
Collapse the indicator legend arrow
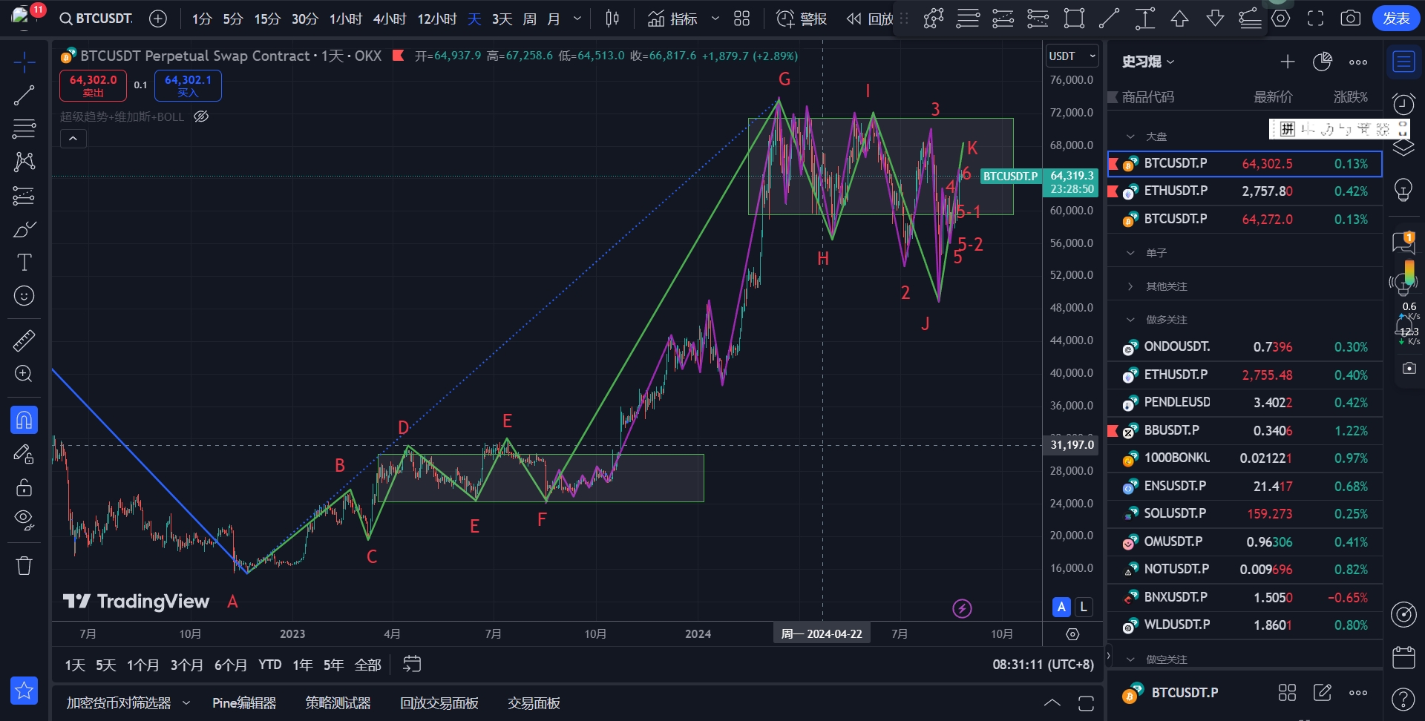click(x=73, y=138)
